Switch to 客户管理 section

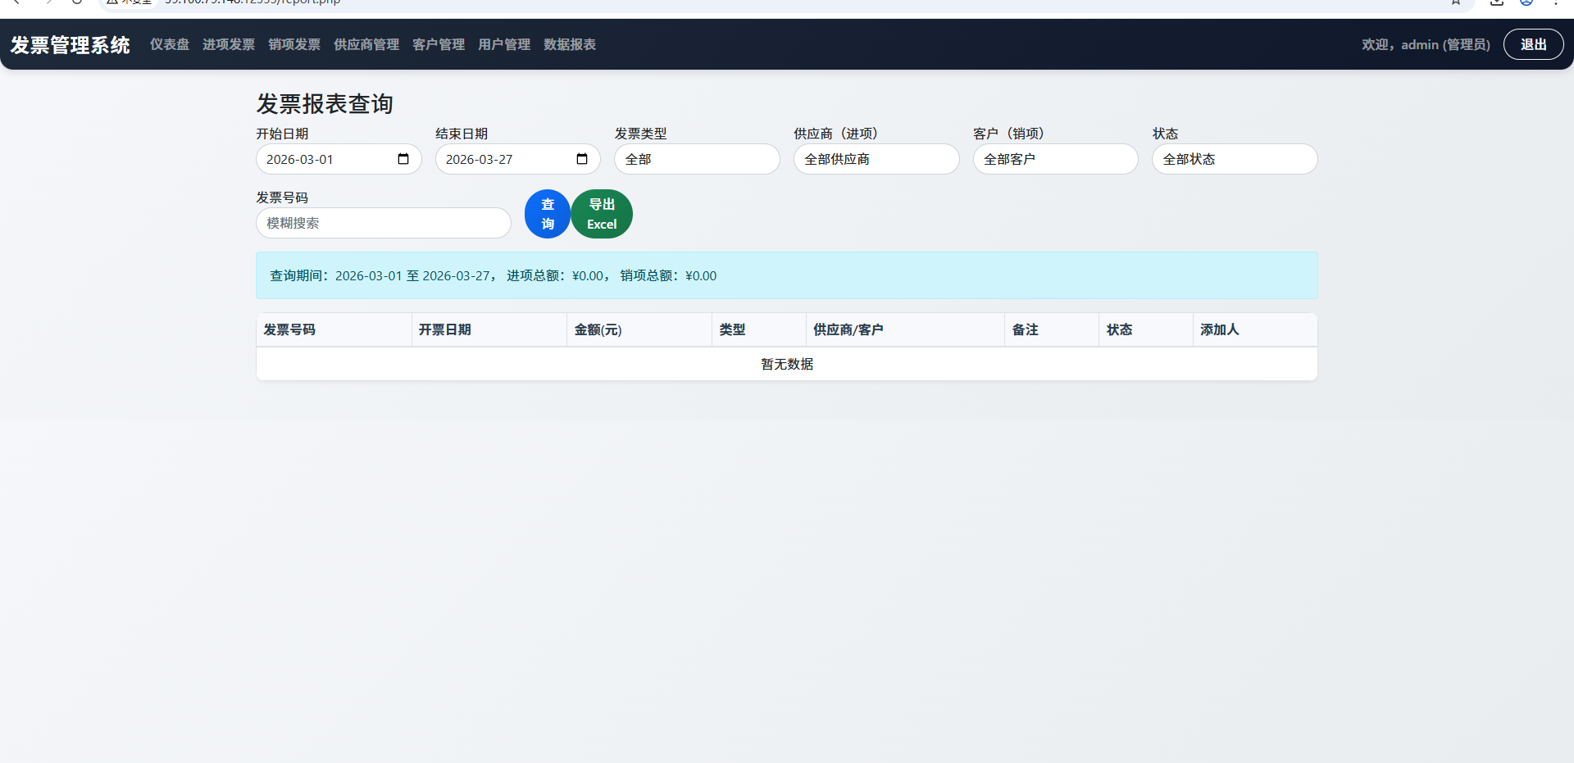pos(439,45)
